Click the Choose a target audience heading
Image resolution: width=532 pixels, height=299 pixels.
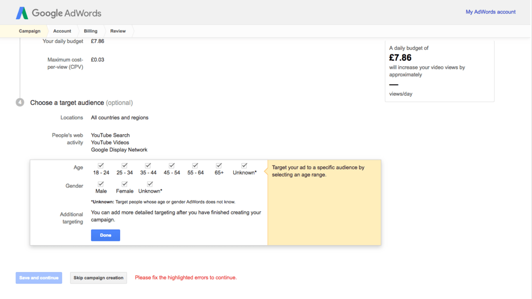click(x=82, y=103)
